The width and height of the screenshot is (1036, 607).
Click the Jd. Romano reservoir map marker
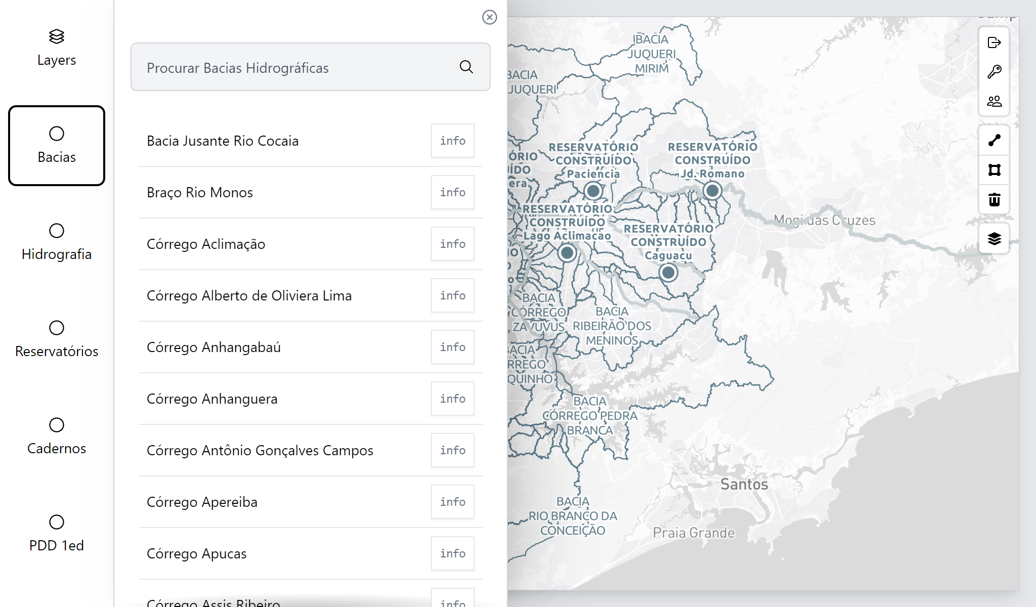coord(712,191)
